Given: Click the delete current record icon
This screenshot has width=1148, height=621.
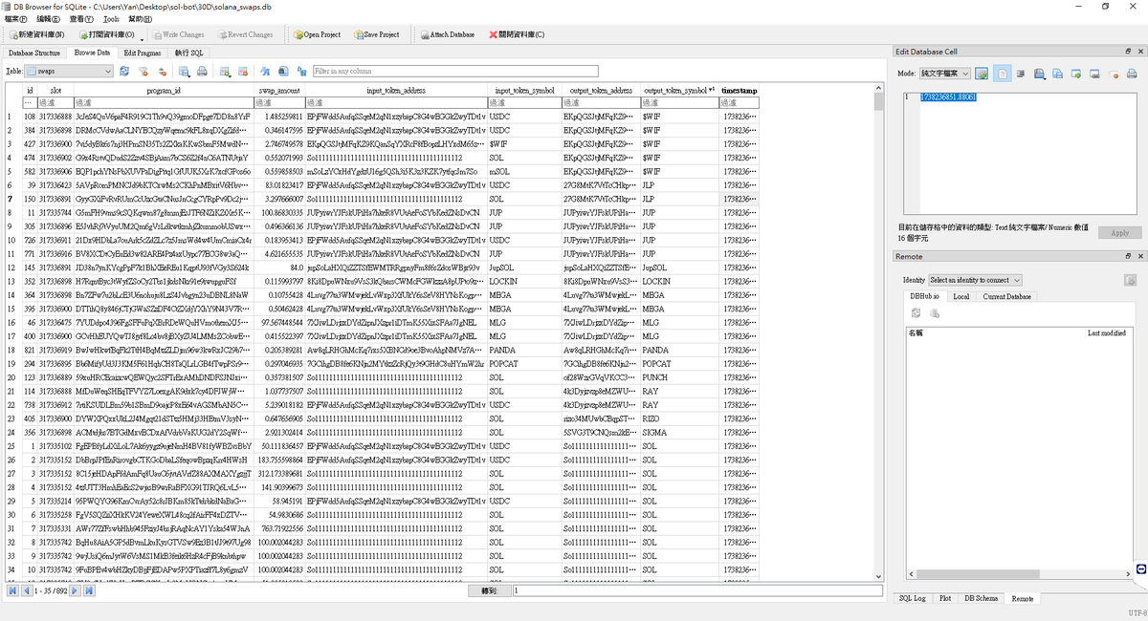Looking at the screenshot, I should click(x=241, y=72).
